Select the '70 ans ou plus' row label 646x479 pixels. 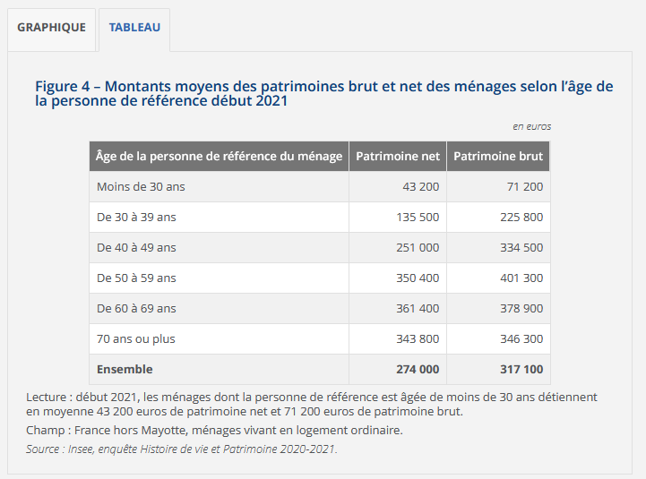coord(136,338)
